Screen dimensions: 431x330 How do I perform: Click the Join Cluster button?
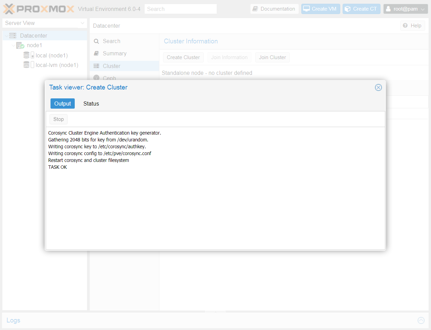click(x=272, y=57)
